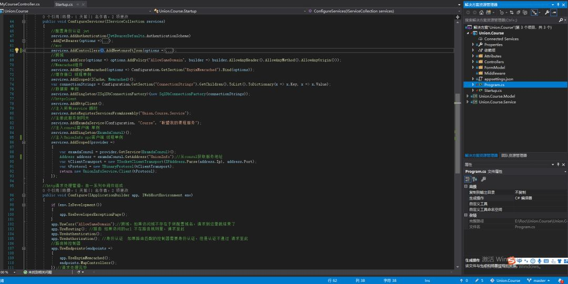Switch to the MyCourseController.cs tab
Image resolution: width=568 pixels, height=284 pixels.
point(20,3)
